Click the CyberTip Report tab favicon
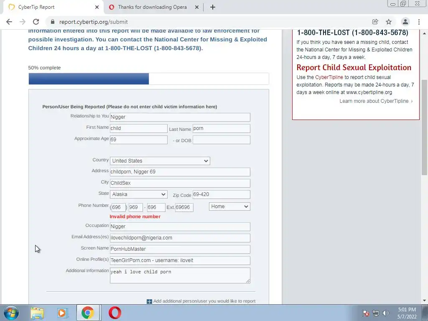 (11, 7)
